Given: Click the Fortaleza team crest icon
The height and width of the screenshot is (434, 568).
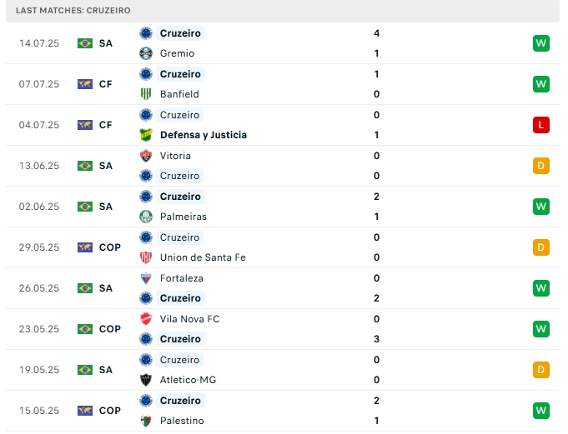Looking at the screenshot, I should pyautogui.click(x=146, y=278).
